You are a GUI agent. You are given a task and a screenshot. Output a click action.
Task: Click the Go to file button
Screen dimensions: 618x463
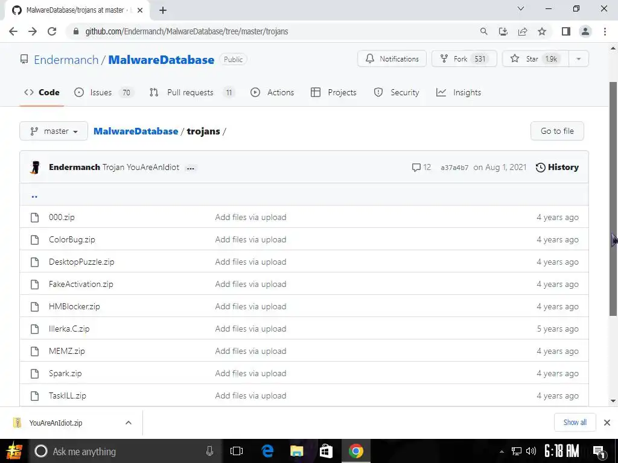(557, 131)
